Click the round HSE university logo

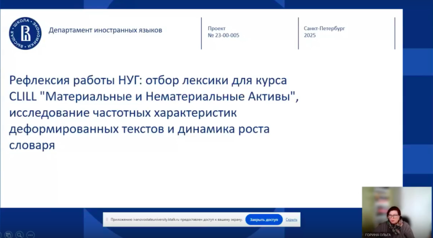pyautogui.click(x=25, y=33)
